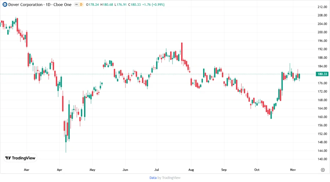Click the May label on time axis
Screen dimensions: 330x182
[x=92, y=170]
